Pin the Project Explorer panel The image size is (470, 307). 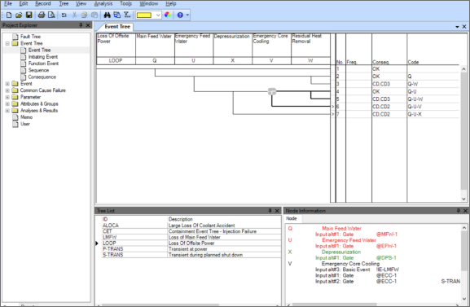[81, 25]
